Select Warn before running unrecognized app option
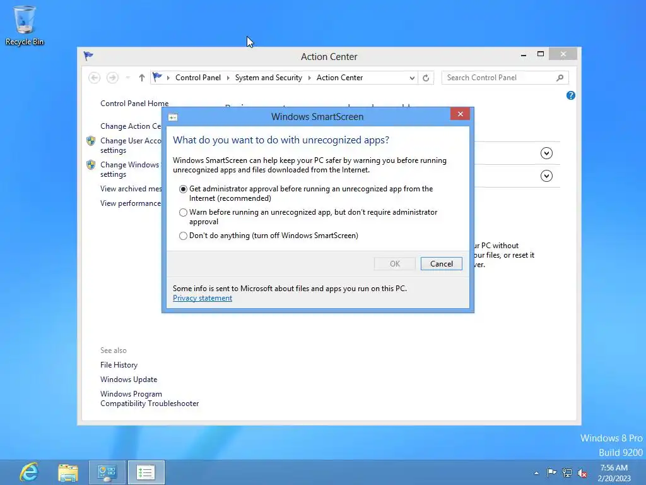Image resolution: width=646 pixels, height=485 pixels. tap(183, 212)
